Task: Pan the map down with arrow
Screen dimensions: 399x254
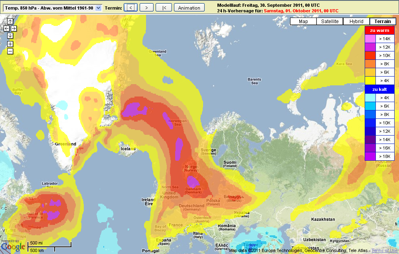Action: (x=10, y=35)
